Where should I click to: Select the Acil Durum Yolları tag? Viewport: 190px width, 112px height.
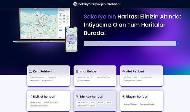130,77
